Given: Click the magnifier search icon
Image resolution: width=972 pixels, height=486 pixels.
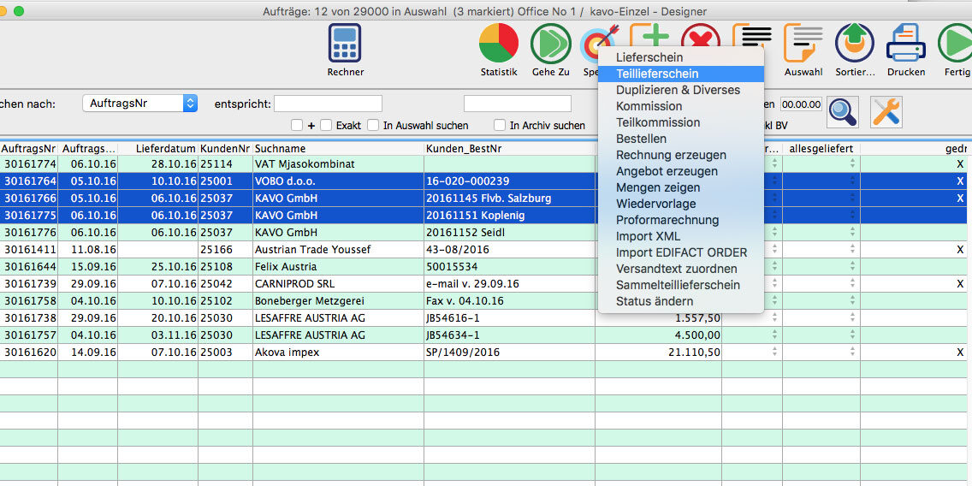Looking at the screenshot, I should (x=843, y=112).
